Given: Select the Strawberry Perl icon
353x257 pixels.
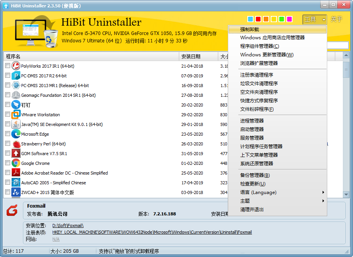Looking at the screenshot, I should [16, 144].
